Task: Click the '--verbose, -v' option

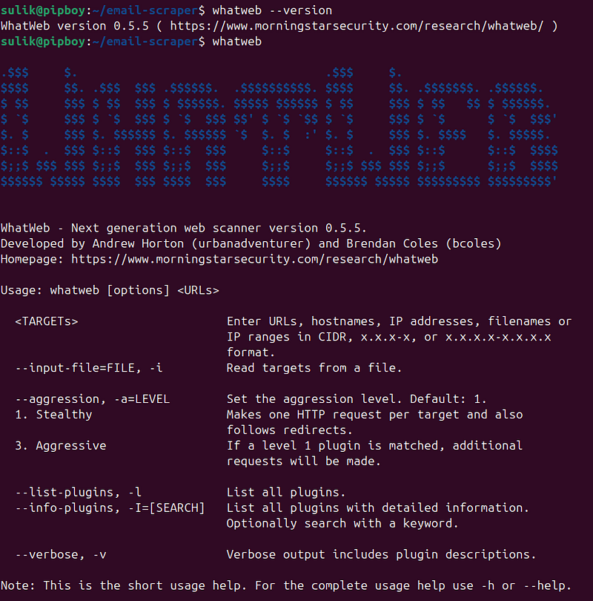Action: click(x=61, y=555)
